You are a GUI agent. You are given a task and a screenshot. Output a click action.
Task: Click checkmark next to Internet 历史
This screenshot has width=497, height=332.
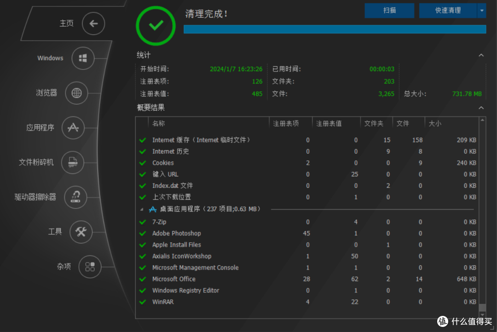coord(143,151)
